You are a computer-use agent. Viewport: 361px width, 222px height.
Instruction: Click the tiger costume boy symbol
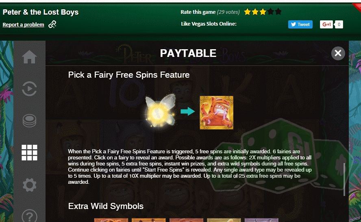pos(216,113)
